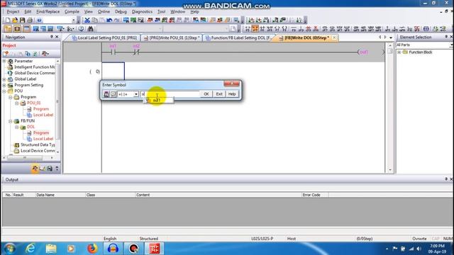Click the comment icon in Enter Symbol dialog
The width and height of the screenshot is (454, 255).
click(x=113, y=94)
